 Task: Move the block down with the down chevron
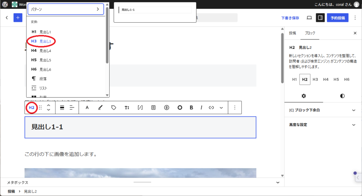(48, 110)
